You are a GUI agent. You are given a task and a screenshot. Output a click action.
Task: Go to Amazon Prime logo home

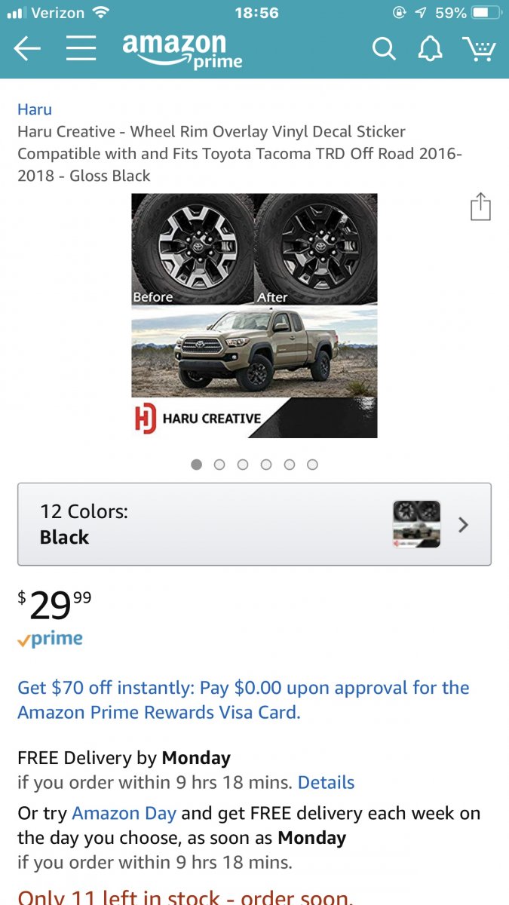coord(182,51)
